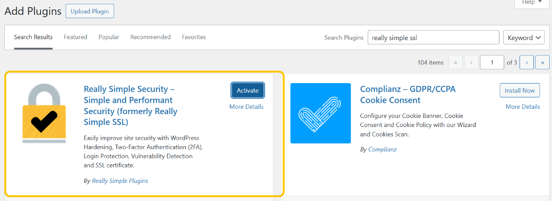Open the Favorites plugins tab
The height and width of the screenshot is (201, 552).
click(x=193, y=37)
